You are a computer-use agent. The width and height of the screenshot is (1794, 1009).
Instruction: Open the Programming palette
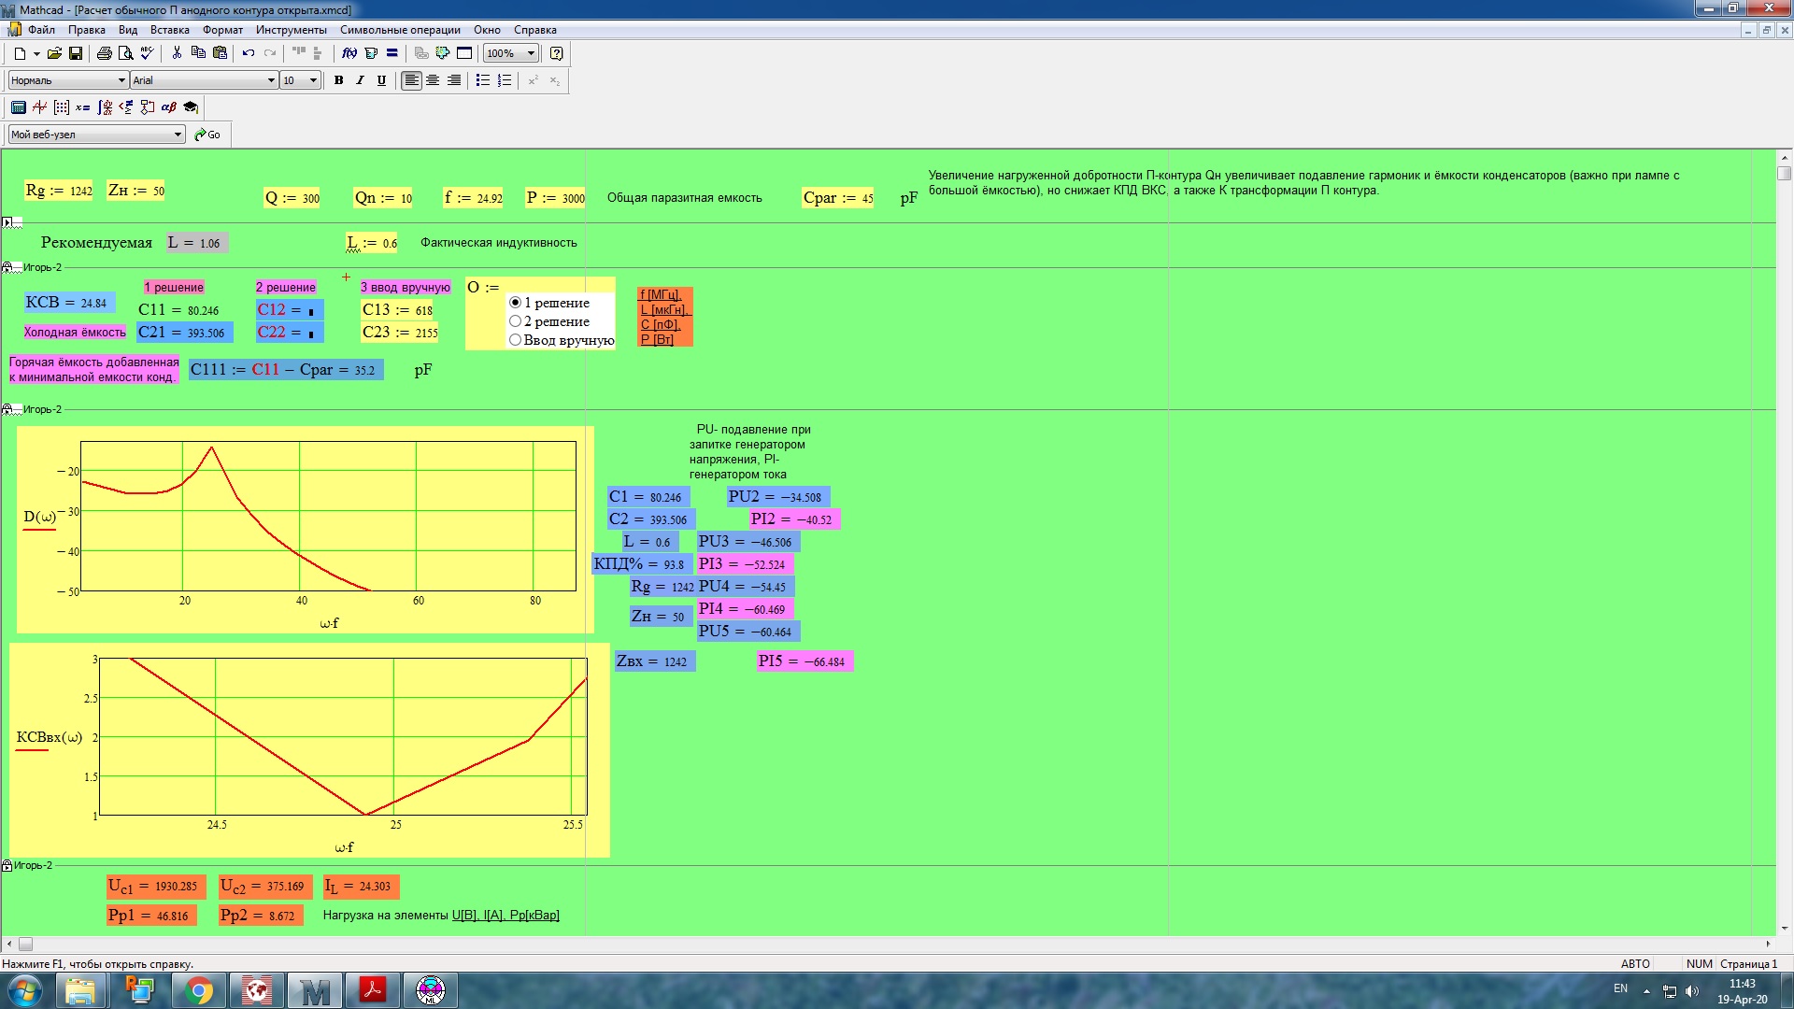coord(148,107)
